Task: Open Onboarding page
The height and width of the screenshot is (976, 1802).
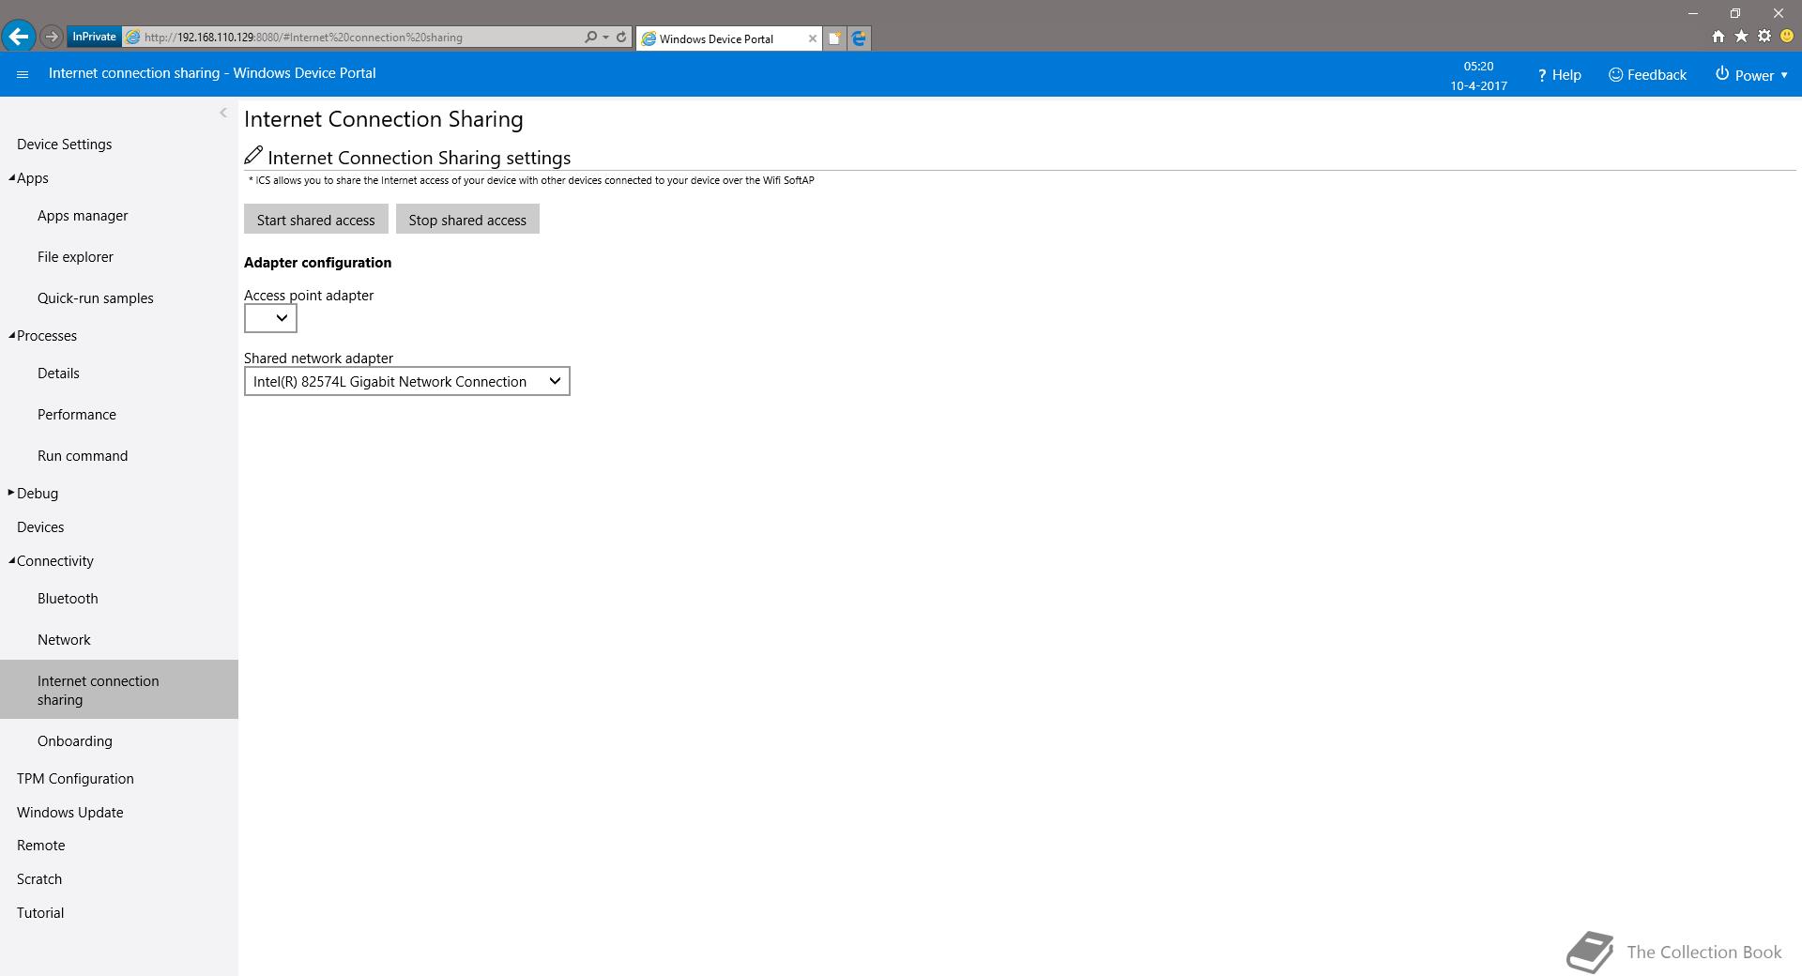Action: [75, 741]
